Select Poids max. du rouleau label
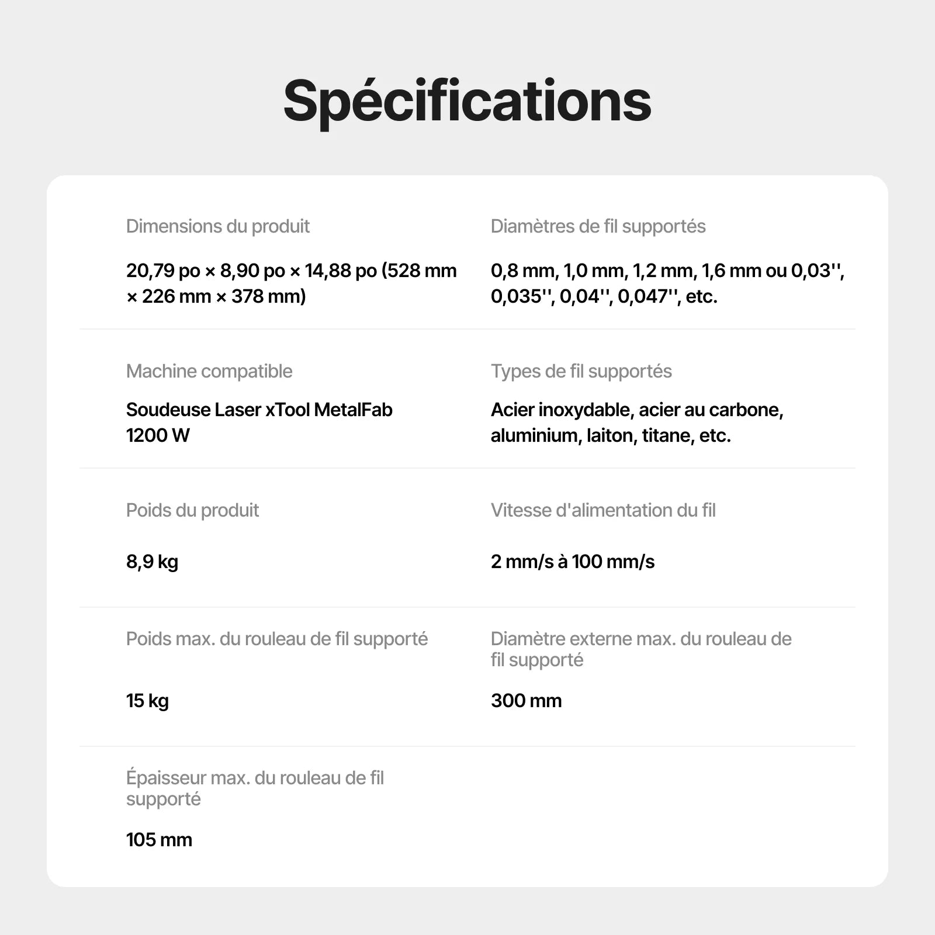Screen dimensions: 935x935 click(x=277, y=639)
